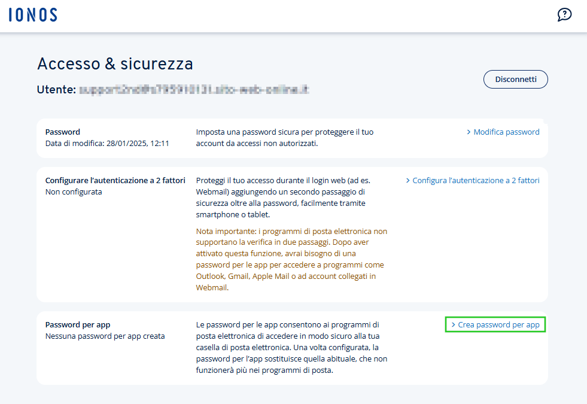The image size is (587, 404).
Task: Select the "Accesso & sicurezza" page heading
Action: 115,63
